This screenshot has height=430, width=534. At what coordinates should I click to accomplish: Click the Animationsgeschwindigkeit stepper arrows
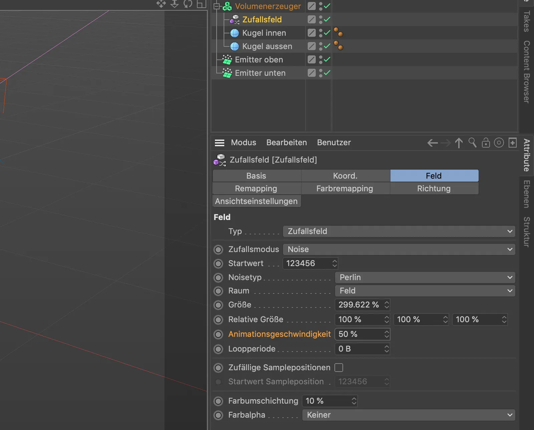[x=386, y=334]
